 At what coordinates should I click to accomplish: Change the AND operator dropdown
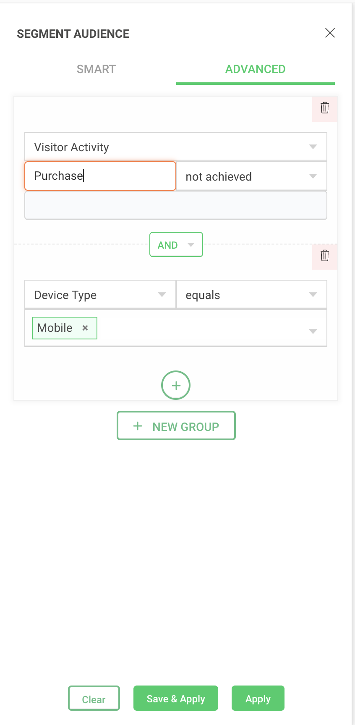point(176,245)
